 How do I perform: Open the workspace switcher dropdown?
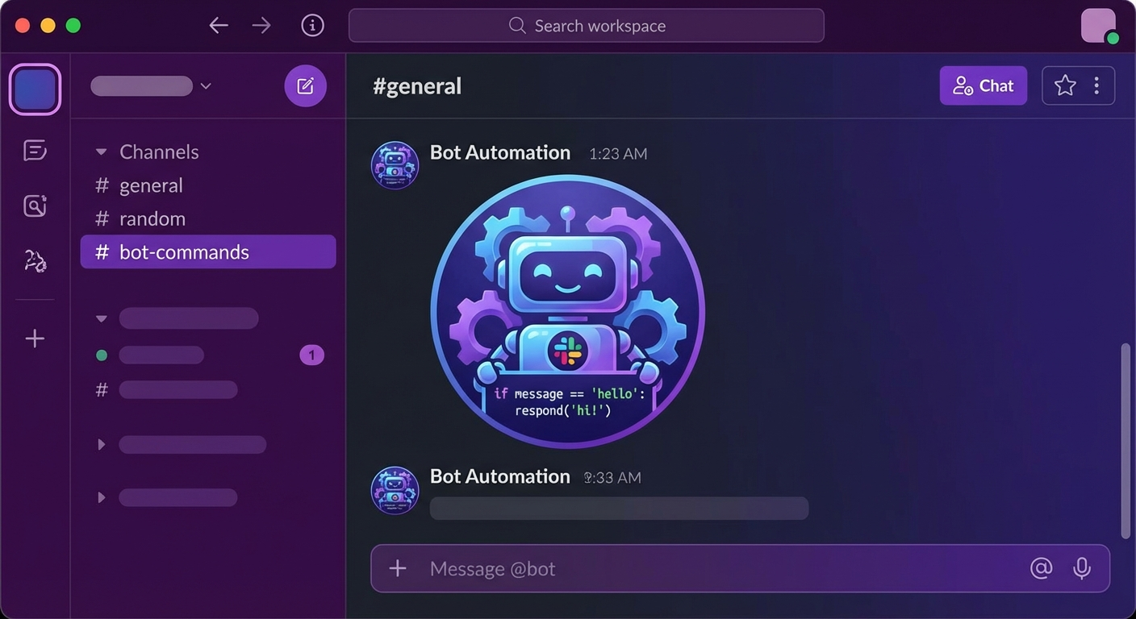[206, 85]
